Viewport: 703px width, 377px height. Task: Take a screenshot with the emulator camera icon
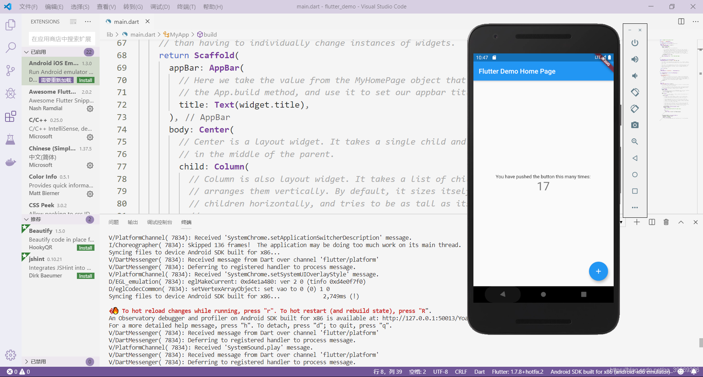point(635,125)
